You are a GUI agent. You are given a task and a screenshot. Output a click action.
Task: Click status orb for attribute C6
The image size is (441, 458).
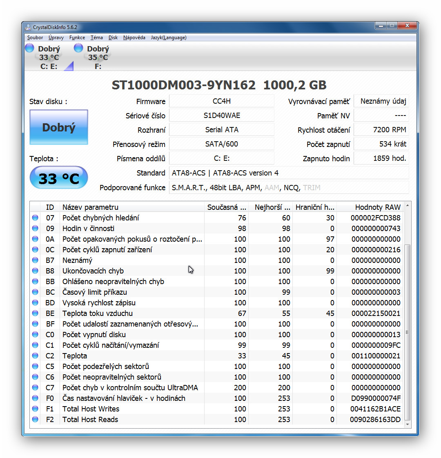(x=35, y=377)
